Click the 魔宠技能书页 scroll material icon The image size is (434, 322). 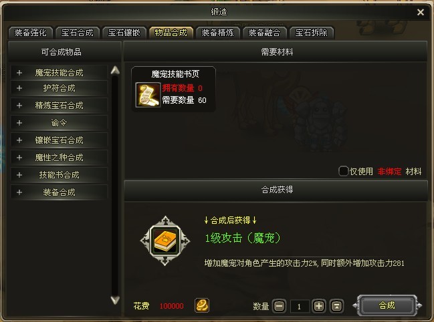pyautogui.click(x=148, y=95)
